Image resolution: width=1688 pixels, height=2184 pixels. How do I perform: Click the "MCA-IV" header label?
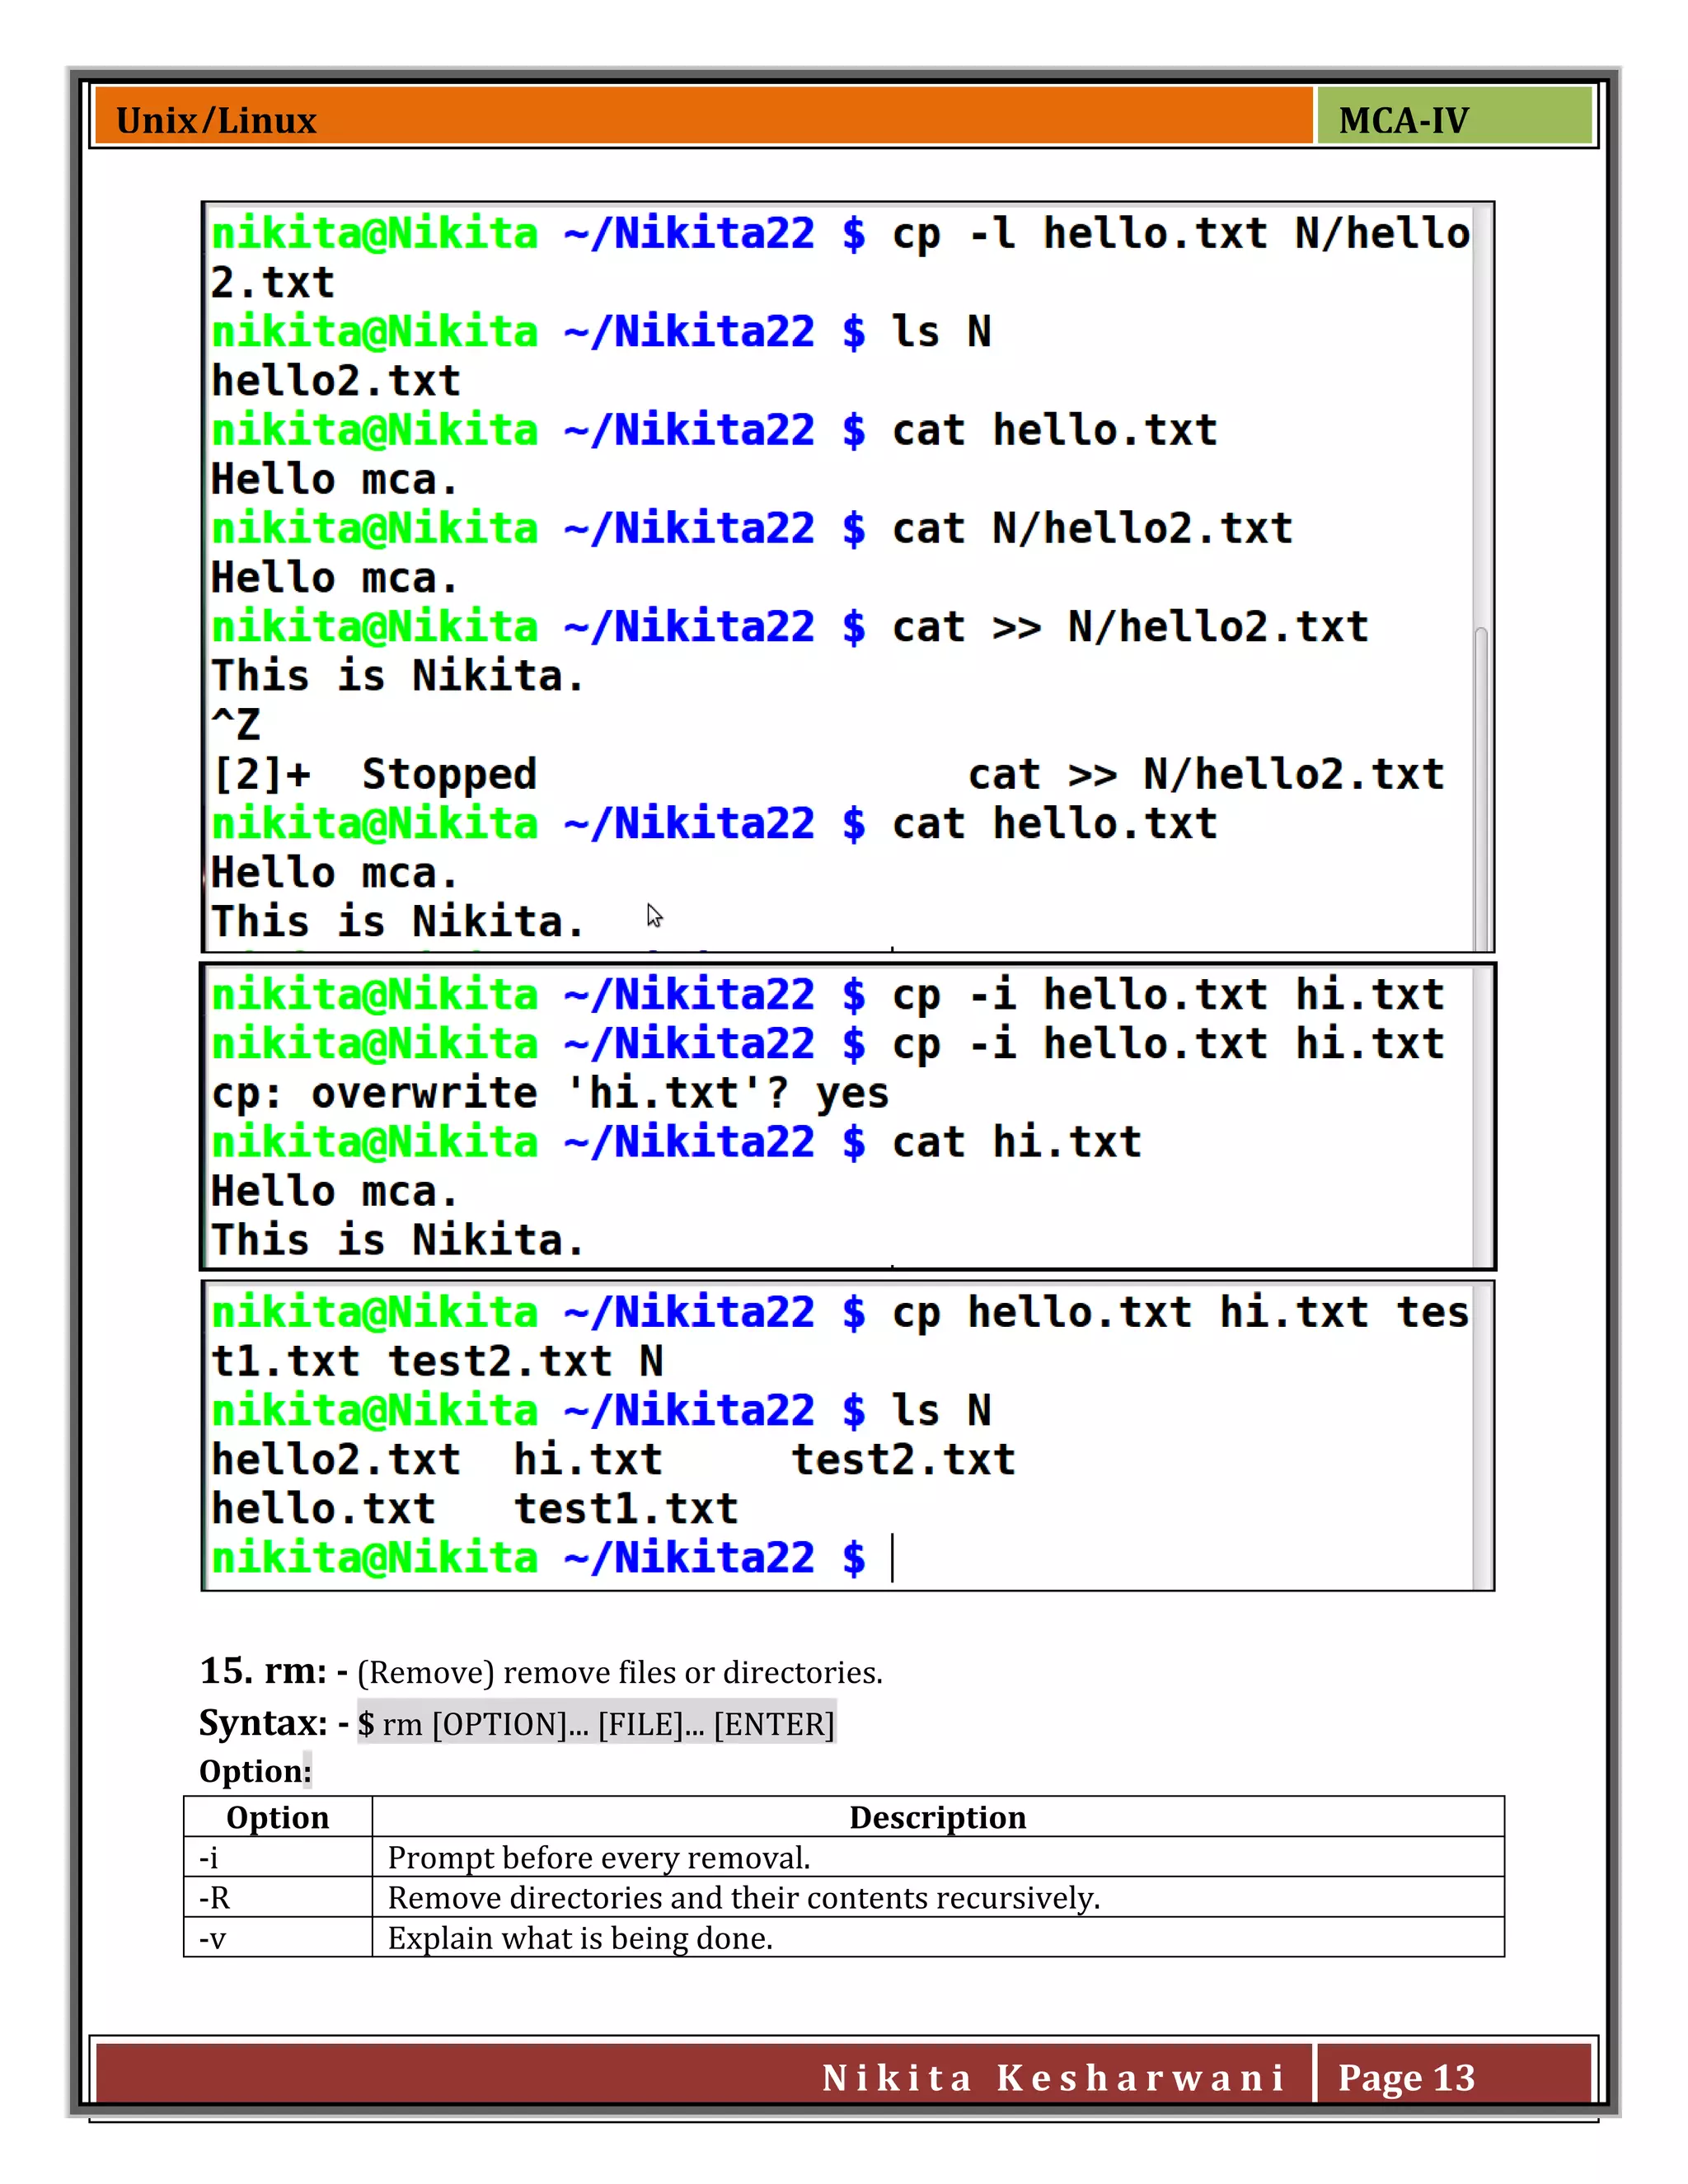(x=1403, y=120)
